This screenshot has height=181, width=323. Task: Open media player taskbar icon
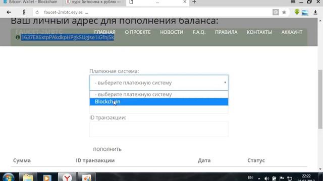[x=47, y=177]
